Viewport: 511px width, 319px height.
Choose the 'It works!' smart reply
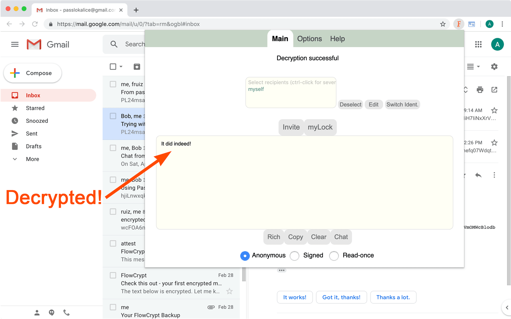(x=295, y=297)
